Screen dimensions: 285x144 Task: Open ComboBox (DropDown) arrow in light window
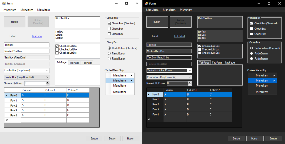47,70
